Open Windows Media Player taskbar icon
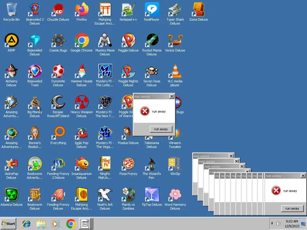Image resolution: width=307 pixels, height=230 pixels. (56, 223)
